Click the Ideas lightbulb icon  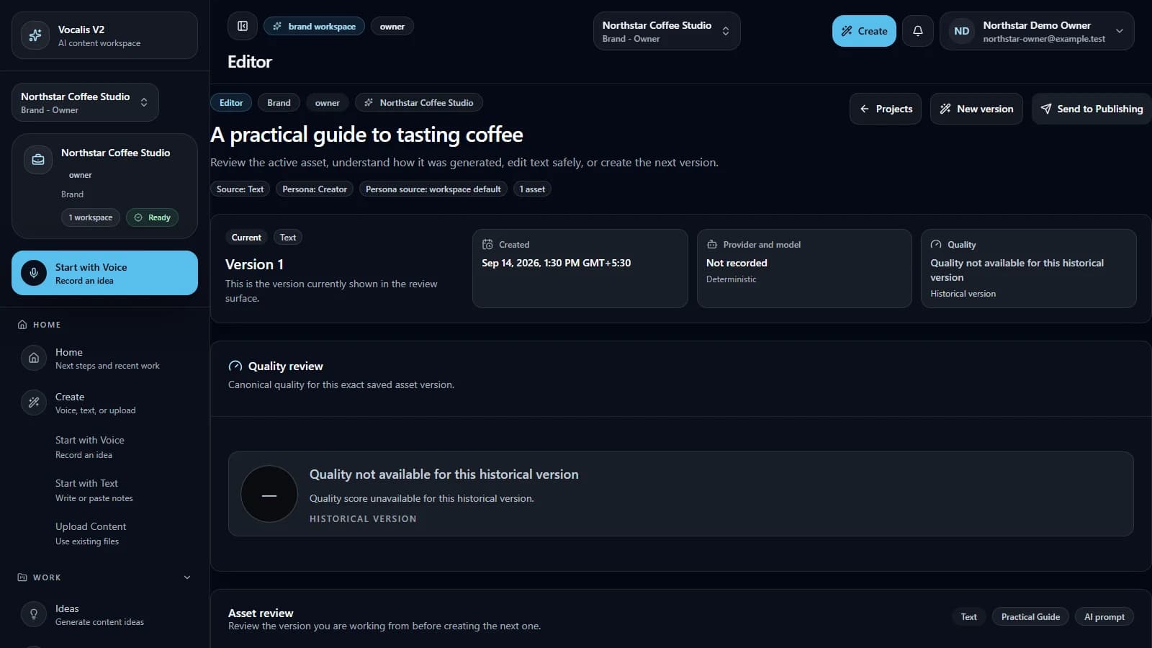34,614
